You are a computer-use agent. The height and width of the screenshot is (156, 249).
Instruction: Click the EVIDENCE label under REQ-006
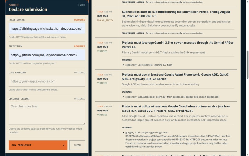(x=127, y=128)
